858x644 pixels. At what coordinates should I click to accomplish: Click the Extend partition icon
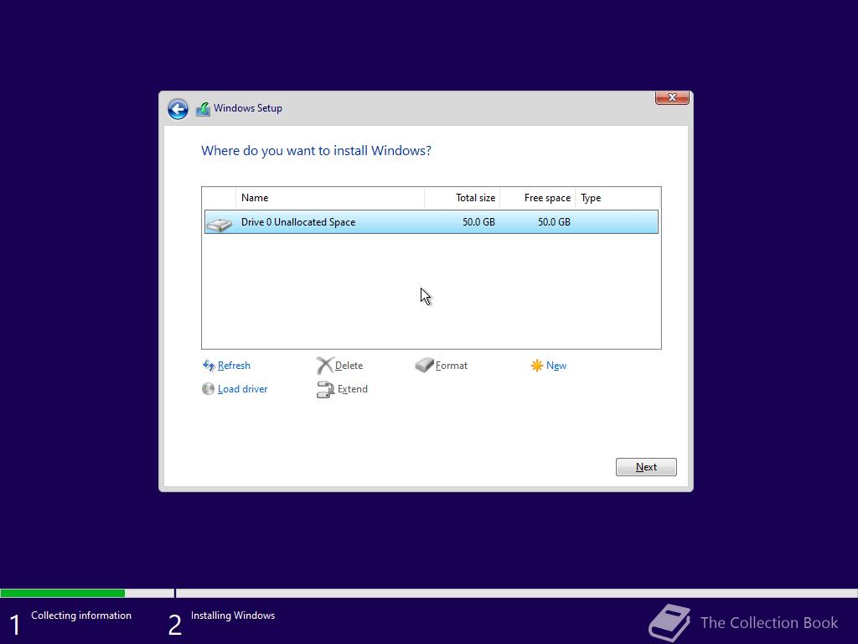325,389
